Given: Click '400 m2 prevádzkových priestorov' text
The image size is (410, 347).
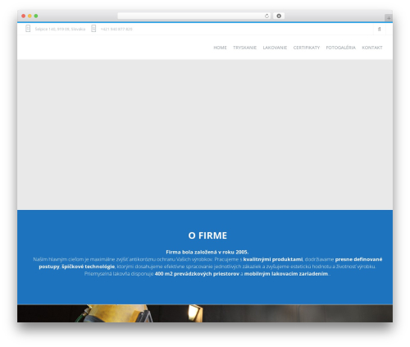Looking at the screenshot, I should pyautogui.click(x=197, y=274).
